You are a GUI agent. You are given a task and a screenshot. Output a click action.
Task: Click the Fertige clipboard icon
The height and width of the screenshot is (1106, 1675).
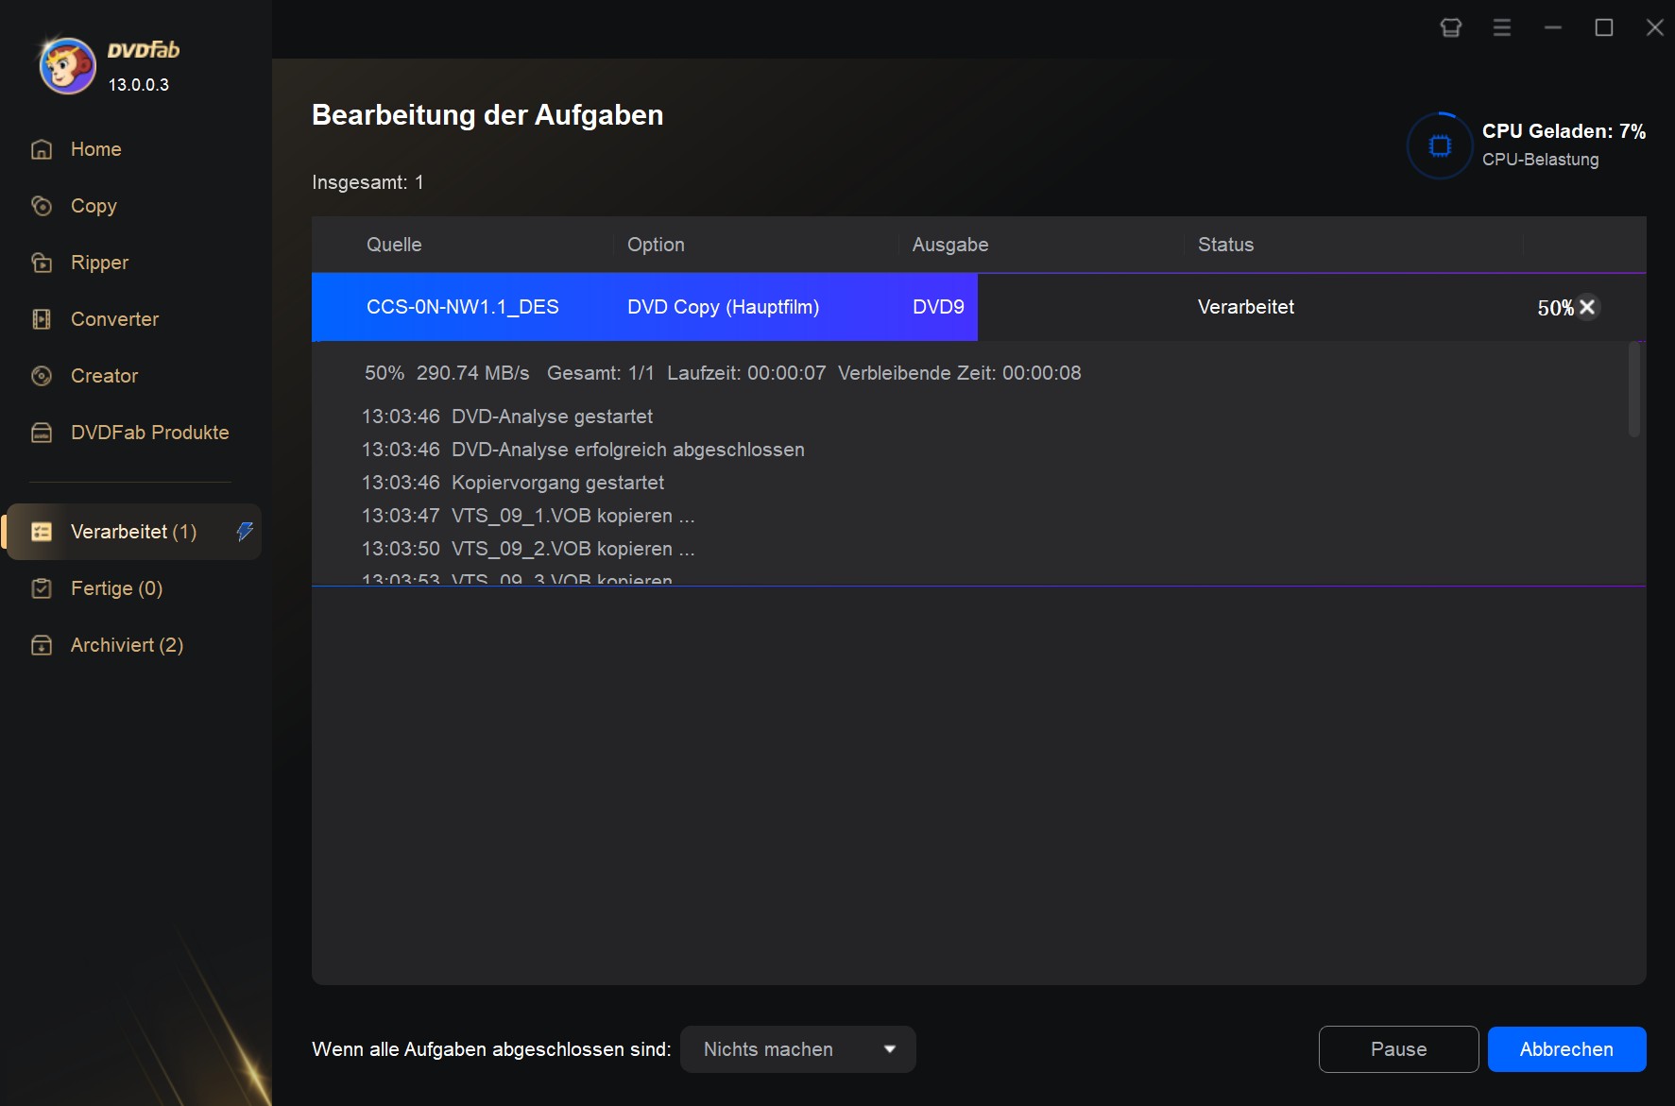click(x=42, y=588)
